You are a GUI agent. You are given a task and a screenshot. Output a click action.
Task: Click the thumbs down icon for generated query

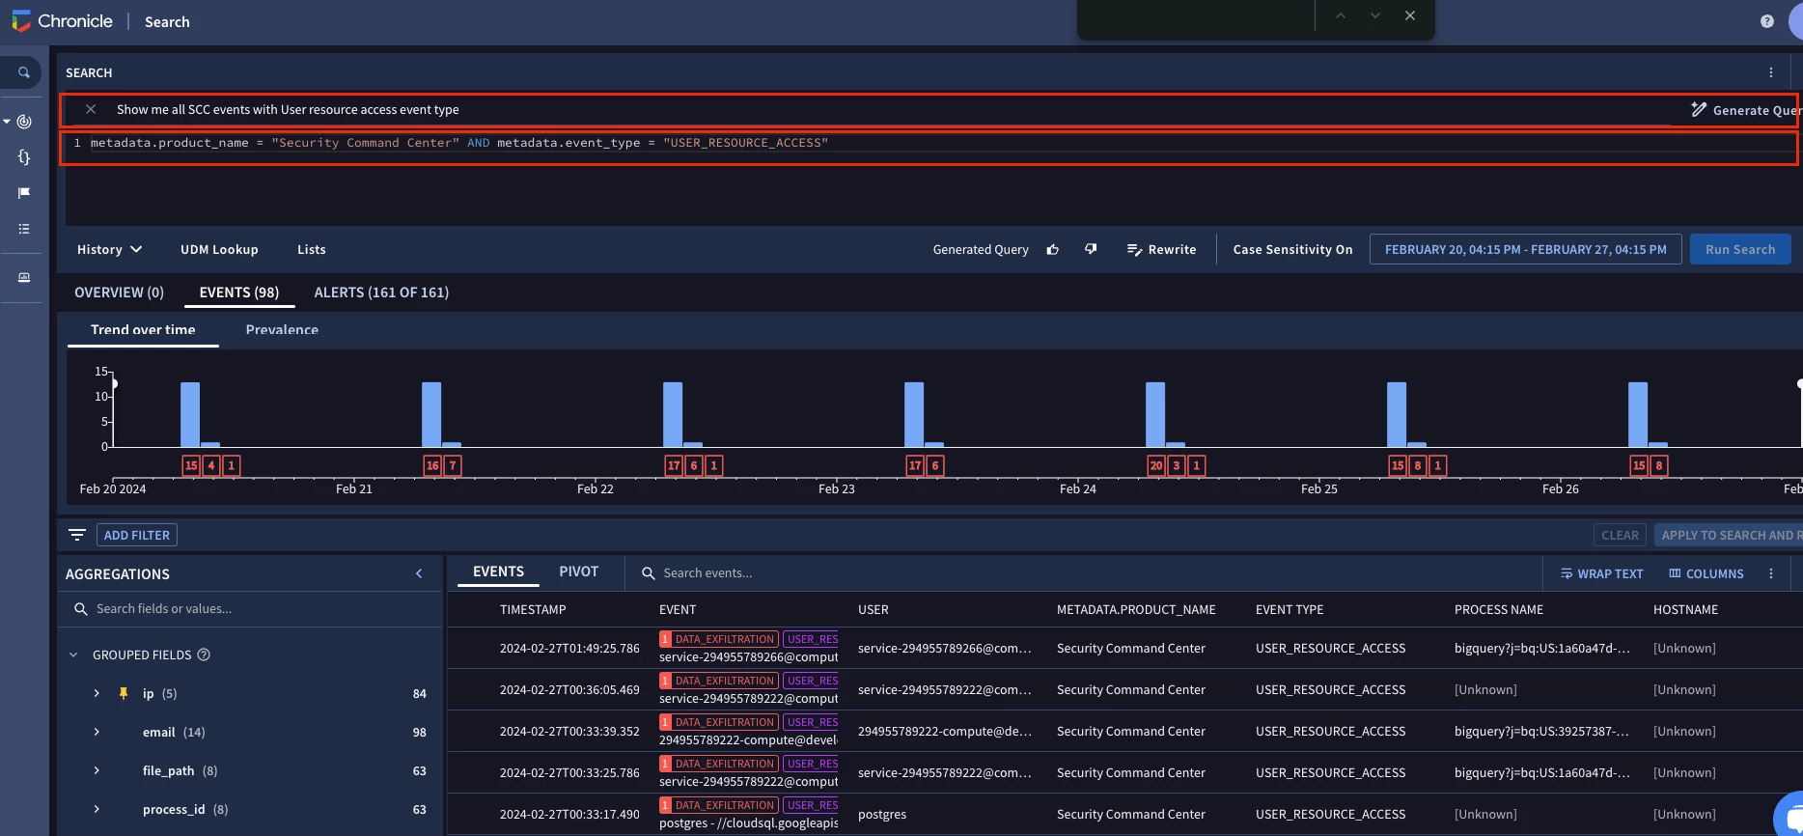1091,249
